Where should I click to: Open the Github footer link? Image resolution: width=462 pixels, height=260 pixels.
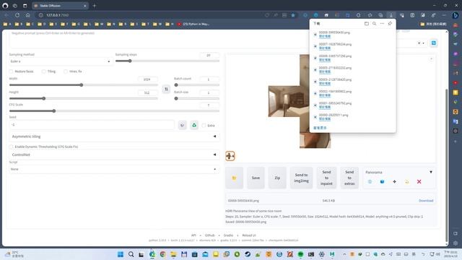click(210, 235)
